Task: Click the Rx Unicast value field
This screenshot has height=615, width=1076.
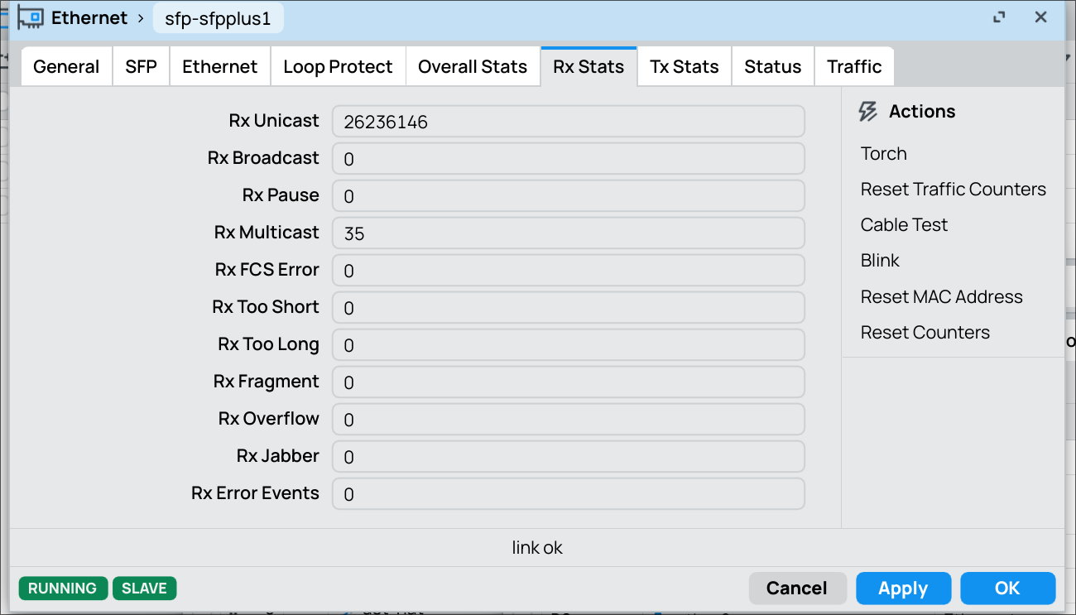Action: (569, 122)
